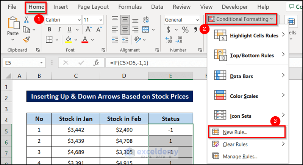Screen dimensions: 303x165
Task: Click the Cut scissors icon
Action: coord(27,20)
